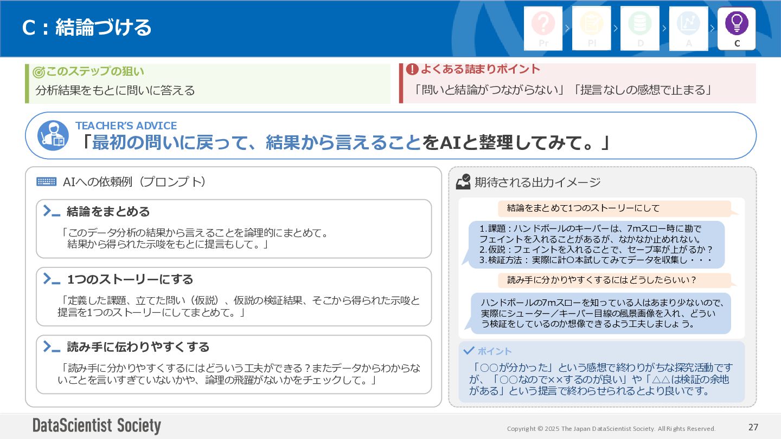The height and width of the screenshot is (439, 781).
Task: Click the heading 1つのストーリーにする
Action: pos(130,279)
